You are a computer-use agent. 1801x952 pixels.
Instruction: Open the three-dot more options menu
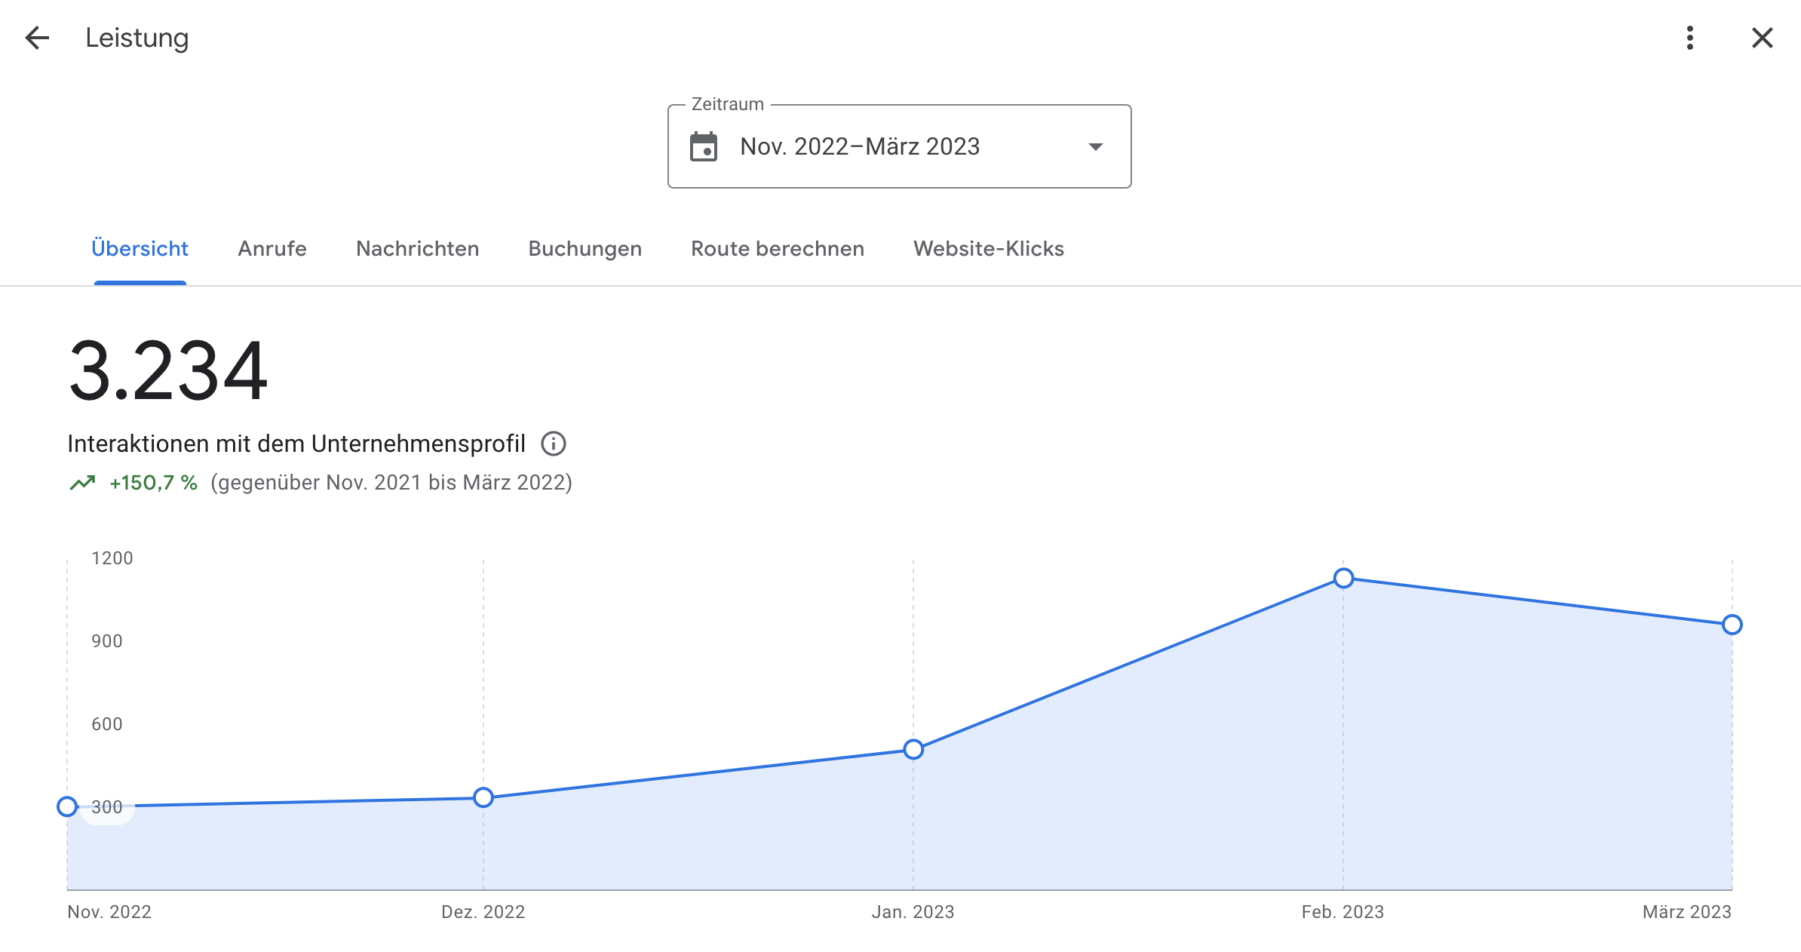point(1689,38)
